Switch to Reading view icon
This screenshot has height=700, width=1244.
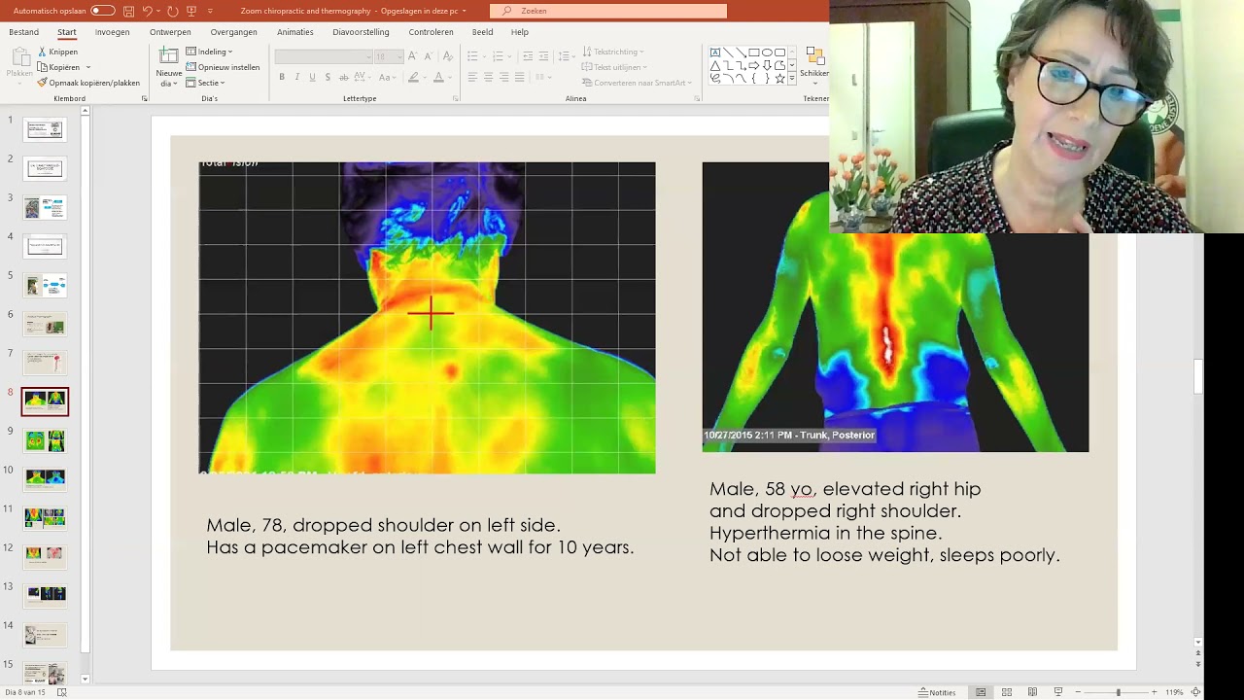click(x=1032, y=692)
